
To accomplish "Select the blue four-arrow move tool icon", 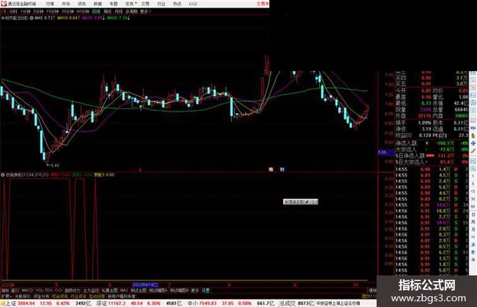I will [473, 143].
